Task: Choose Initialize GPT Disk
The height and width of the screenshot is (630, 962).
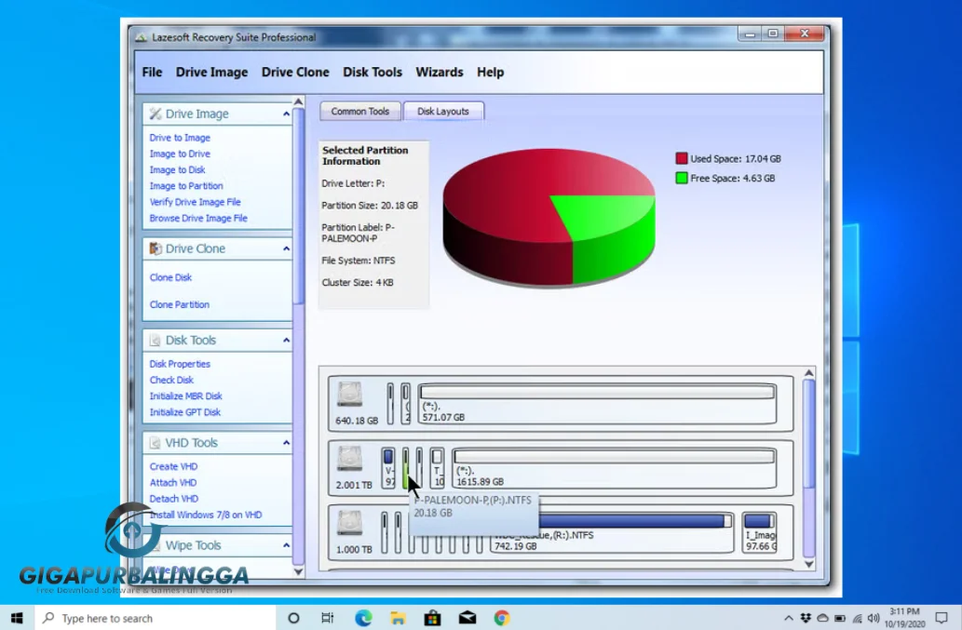Action: [x=184, y=412]
